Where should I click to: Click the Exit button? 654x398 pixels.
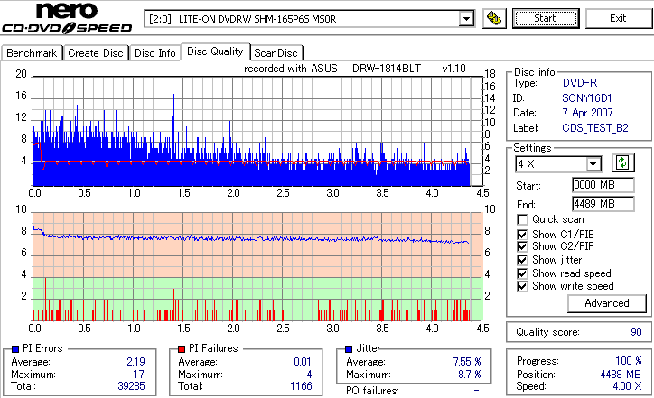[x=618, y=18]
